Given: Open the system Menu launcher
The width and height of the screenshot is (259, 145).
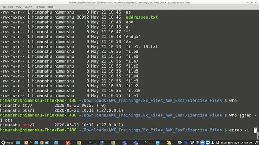Looking at the screenshot, I should click(7, 143).
